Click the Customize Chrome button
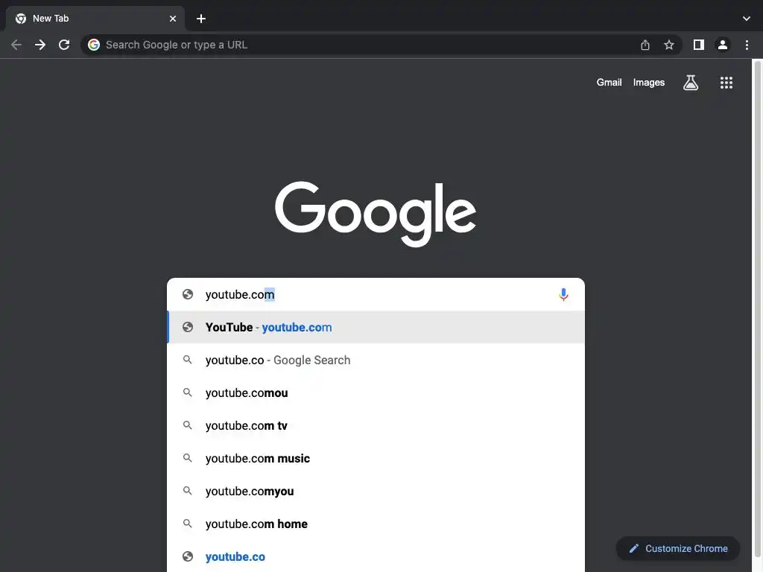The width and height of the screenshot is (763, 572). point(678,549)
